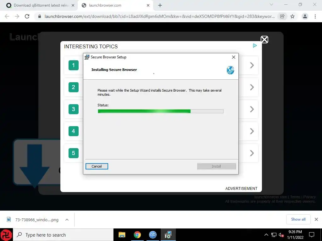Viewport: 322px width, 241px height.
Task: Close the Download qBittorrent tab
Action: pyautogui.click(x=73, y=5)
